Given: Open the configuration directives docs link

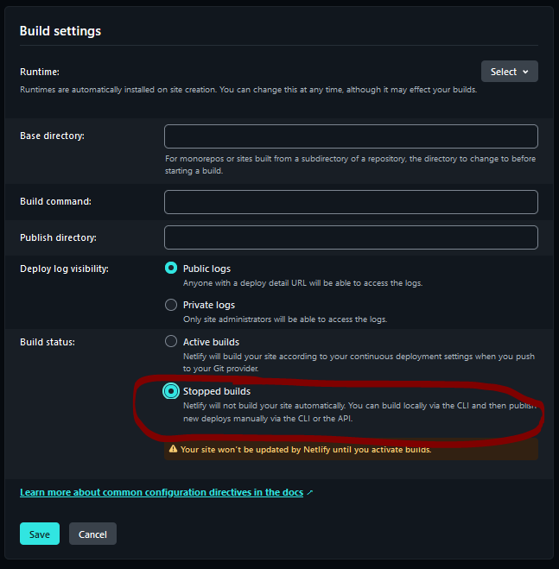Looking at the screenshot, I should (162, 492).
